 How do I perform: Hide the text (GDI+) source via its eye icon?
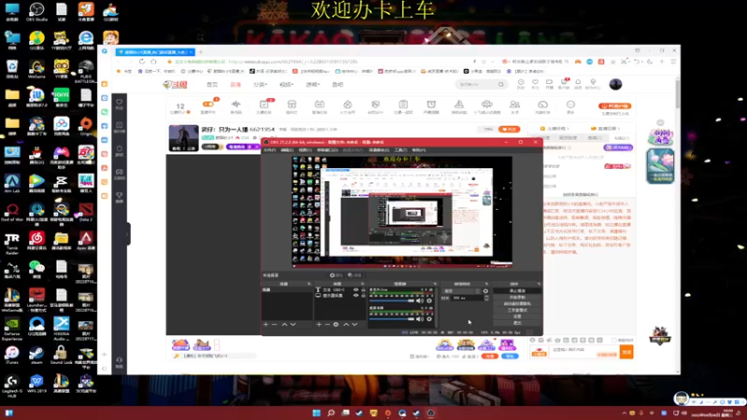[356, 289]
